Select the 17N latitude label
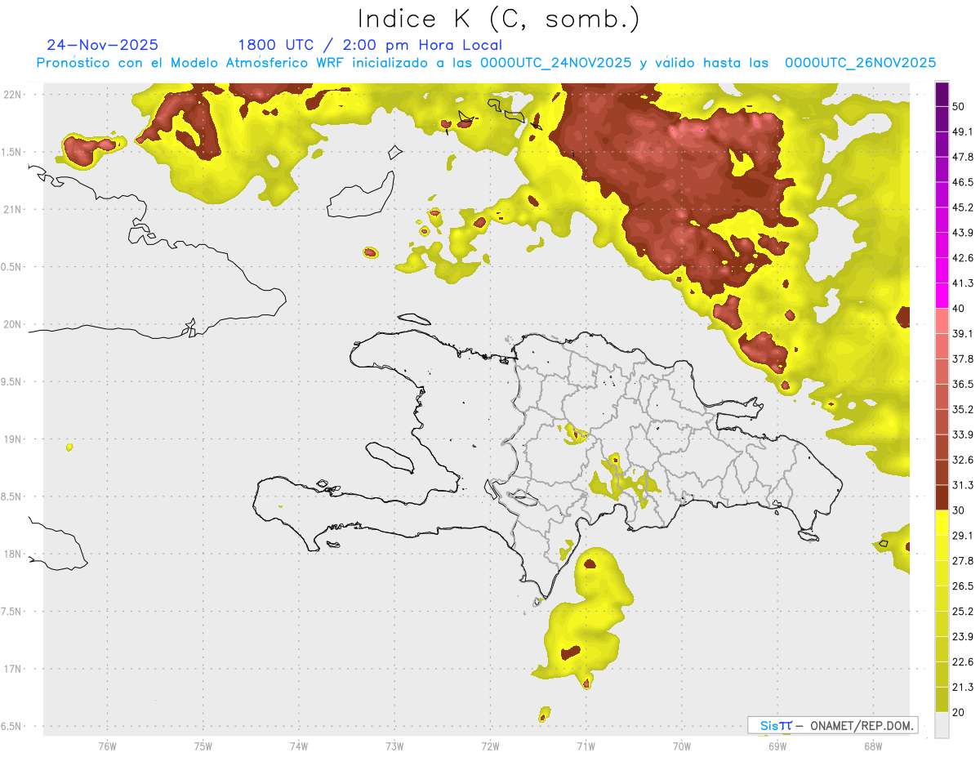980x757 pixels. [x=11, y=669]
